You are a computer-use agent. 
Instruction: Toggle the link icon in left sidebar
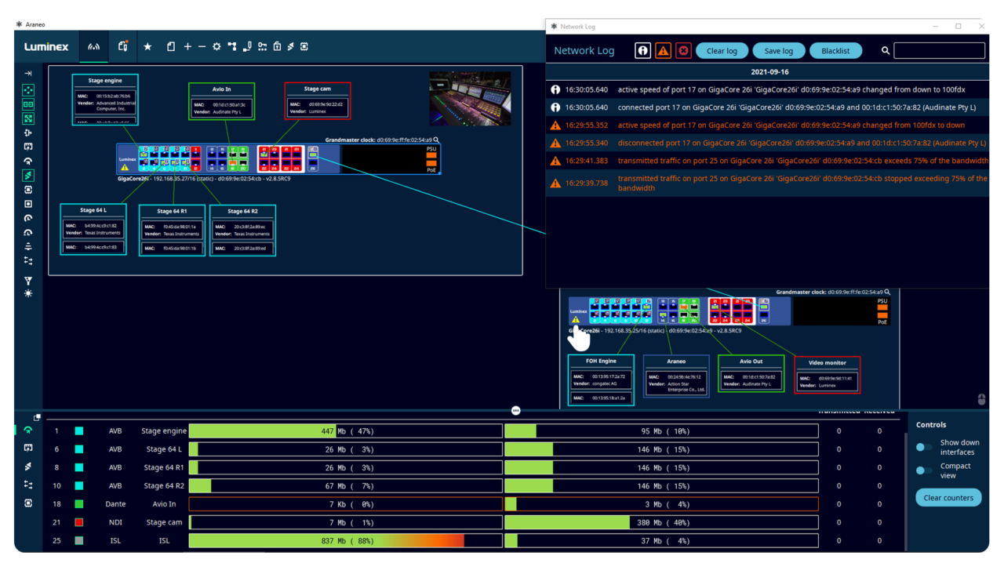pos(28,104)
